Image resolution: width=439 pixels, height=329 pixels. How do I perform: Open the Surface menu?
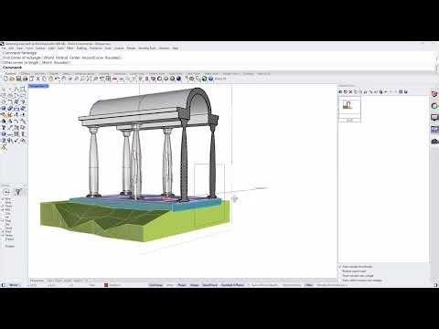tap(40, 48)
